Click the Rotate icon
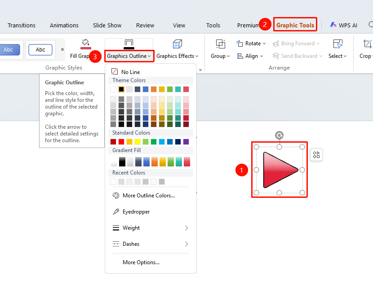The width and height of the screenshot is (373, 288). [x=240, y=44]
